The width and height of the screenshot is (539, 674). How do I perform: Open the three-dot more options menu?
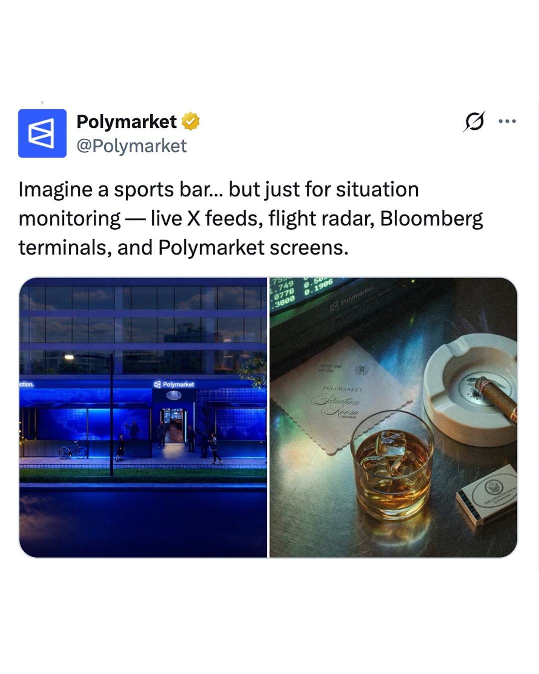pos(507,121)
